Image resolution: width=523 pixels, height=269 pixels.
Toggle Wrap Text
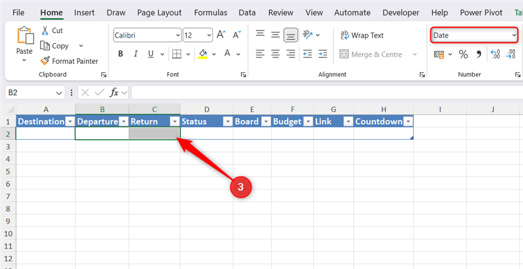coord(362,35)
